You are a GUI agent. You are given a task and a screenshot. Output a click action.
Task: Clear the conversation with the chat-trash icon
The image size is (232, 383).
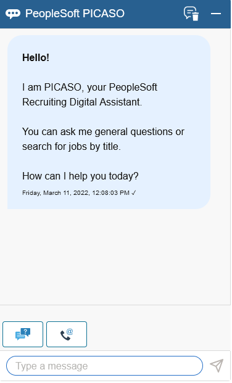pyautogui.click(x=191, y=14)
